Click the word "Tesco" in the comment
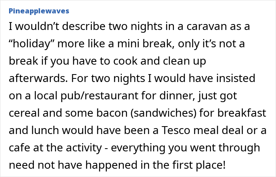Screen dimensions: 276x177 [176, 130]
